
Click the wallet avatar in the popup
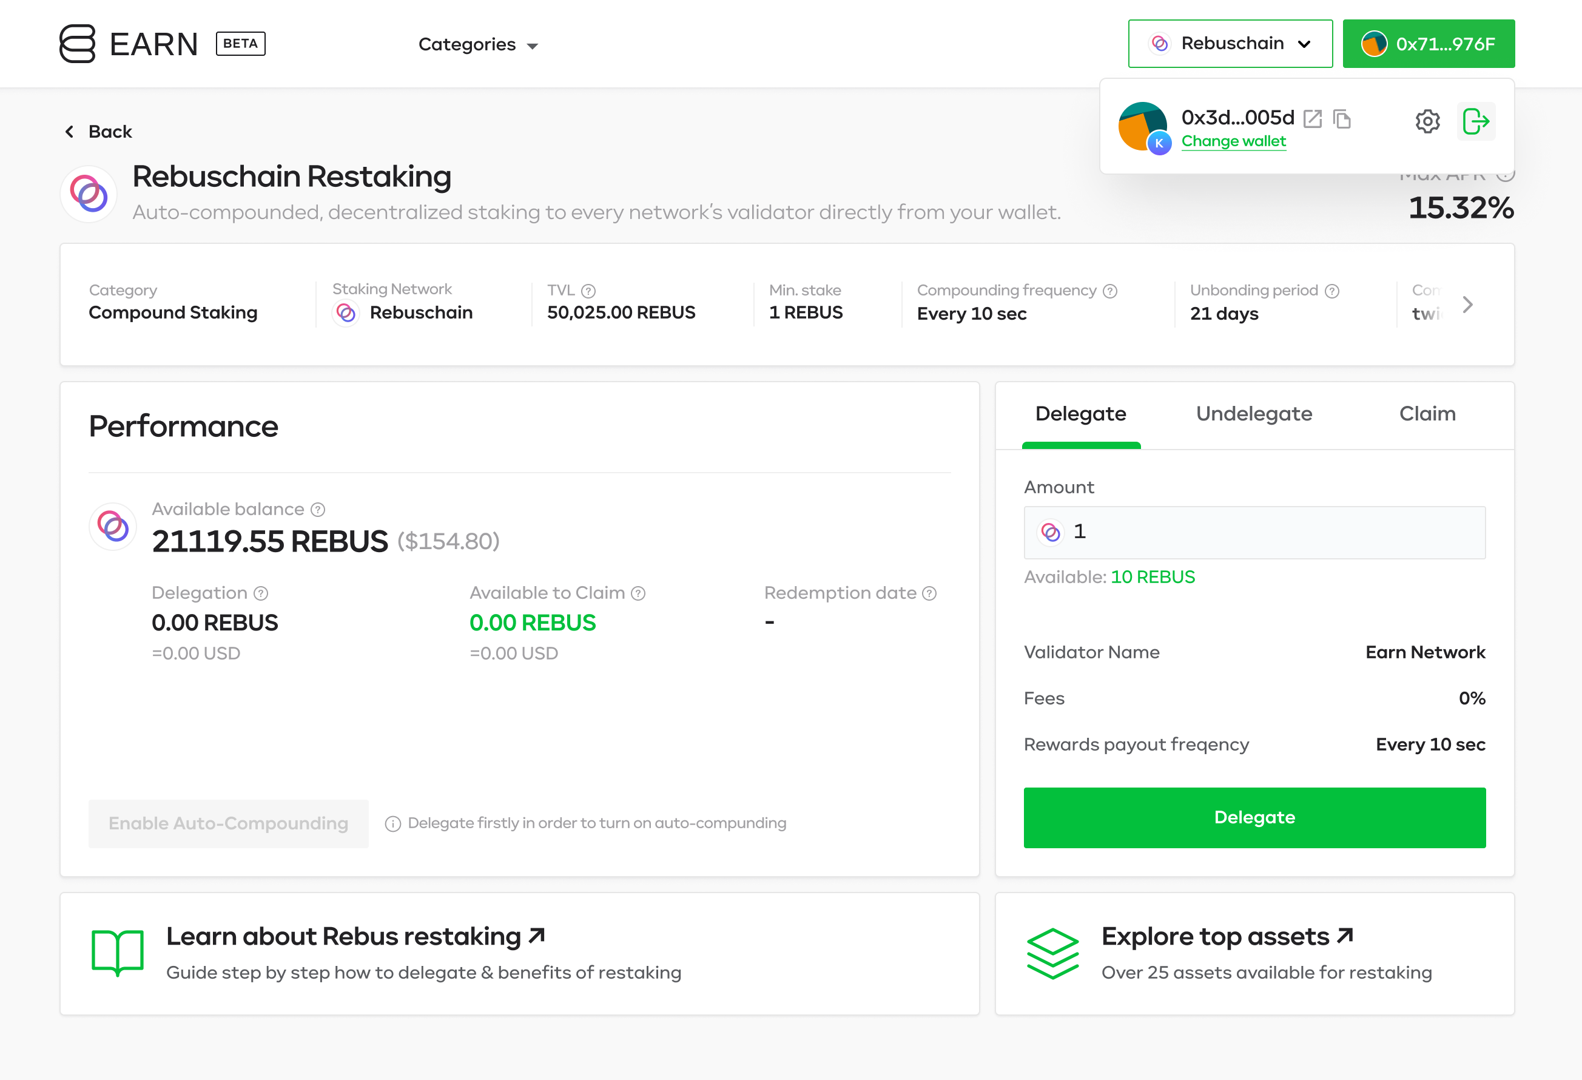(1143, 127)
